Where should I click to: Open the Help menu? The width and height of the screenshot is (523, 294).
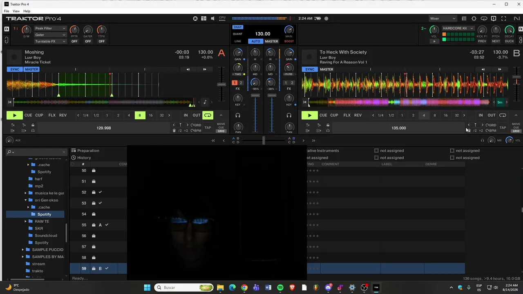(27, 11)
